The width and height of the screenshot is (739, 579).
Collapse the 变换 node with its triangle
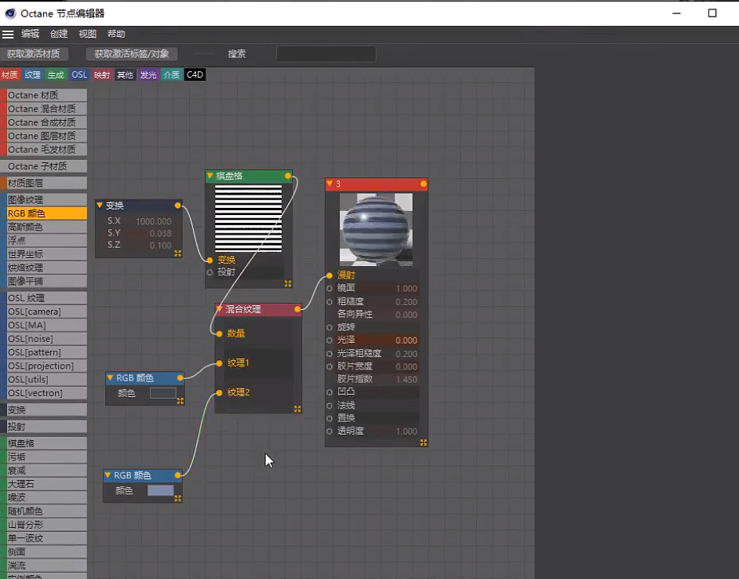click(x=99, y=205)
